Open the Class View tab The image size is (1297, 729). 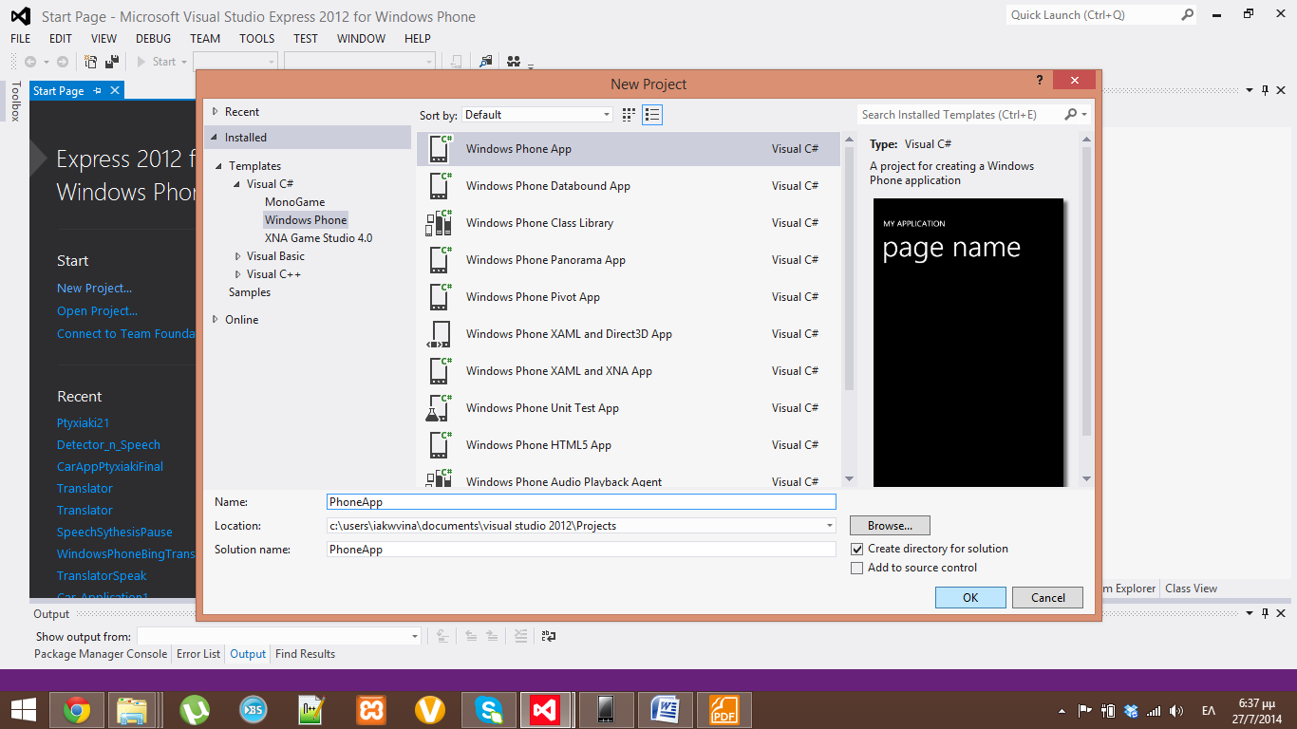pyautogui.click(x=1191, y=589)
